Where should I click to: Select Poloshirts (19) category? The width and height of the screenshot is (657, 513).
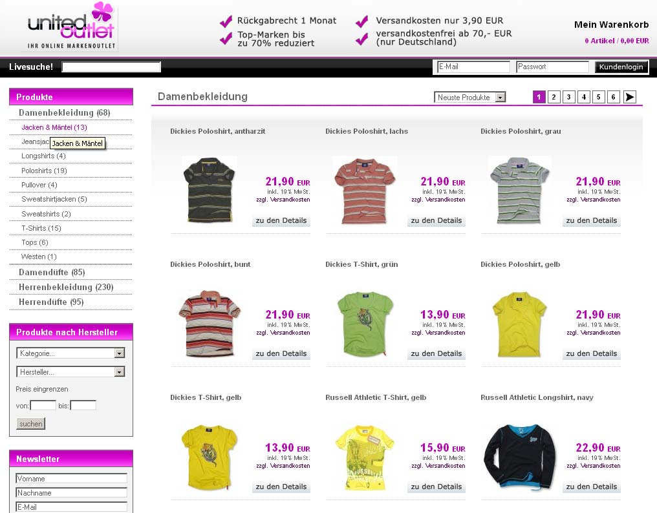coord(44,171)
